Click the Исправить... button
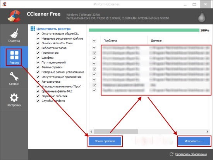The width and height of the screenshot is (213, 160). [x=194, y=141]
